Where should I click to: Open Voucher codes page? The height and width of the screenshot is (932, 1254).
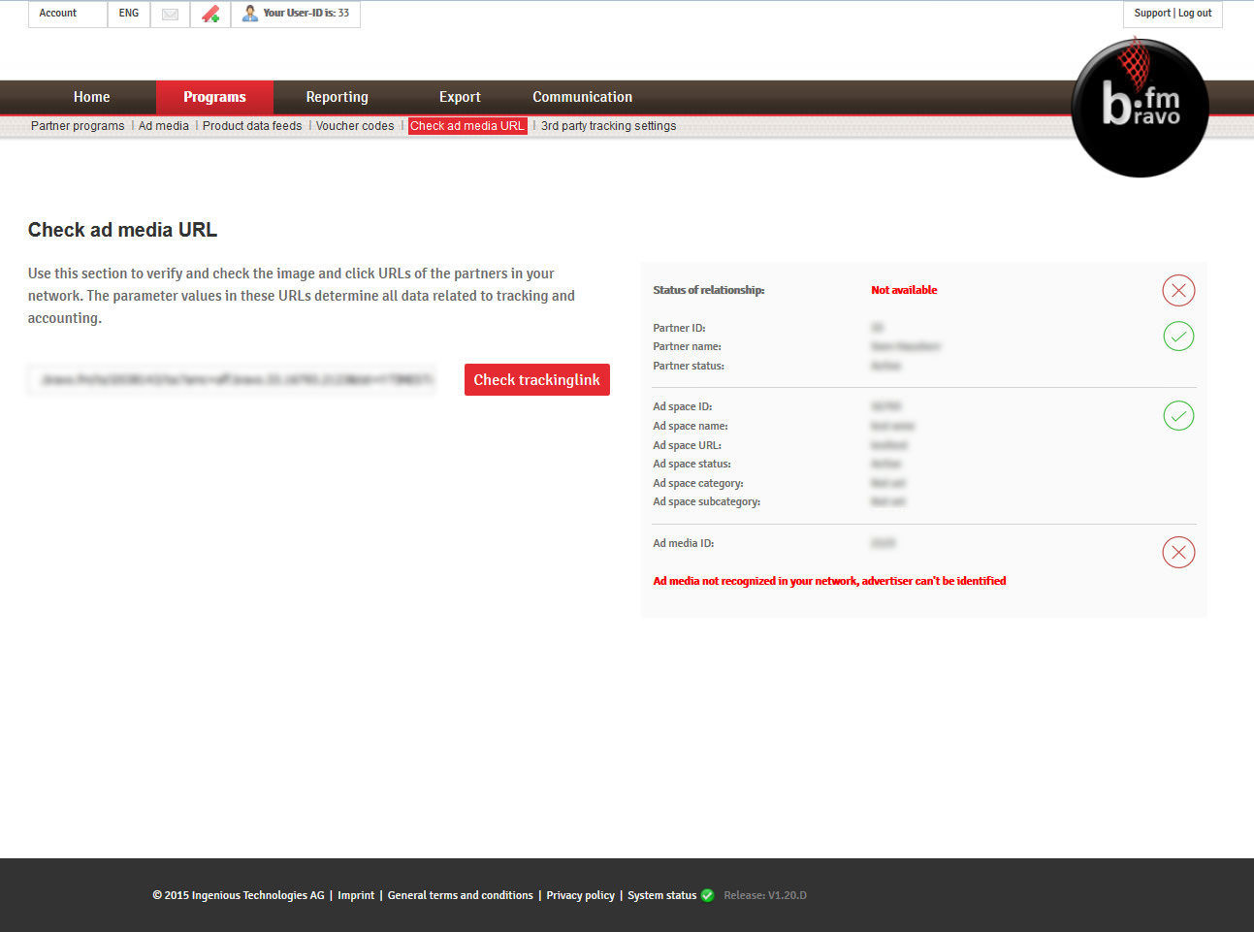[355, 126]
